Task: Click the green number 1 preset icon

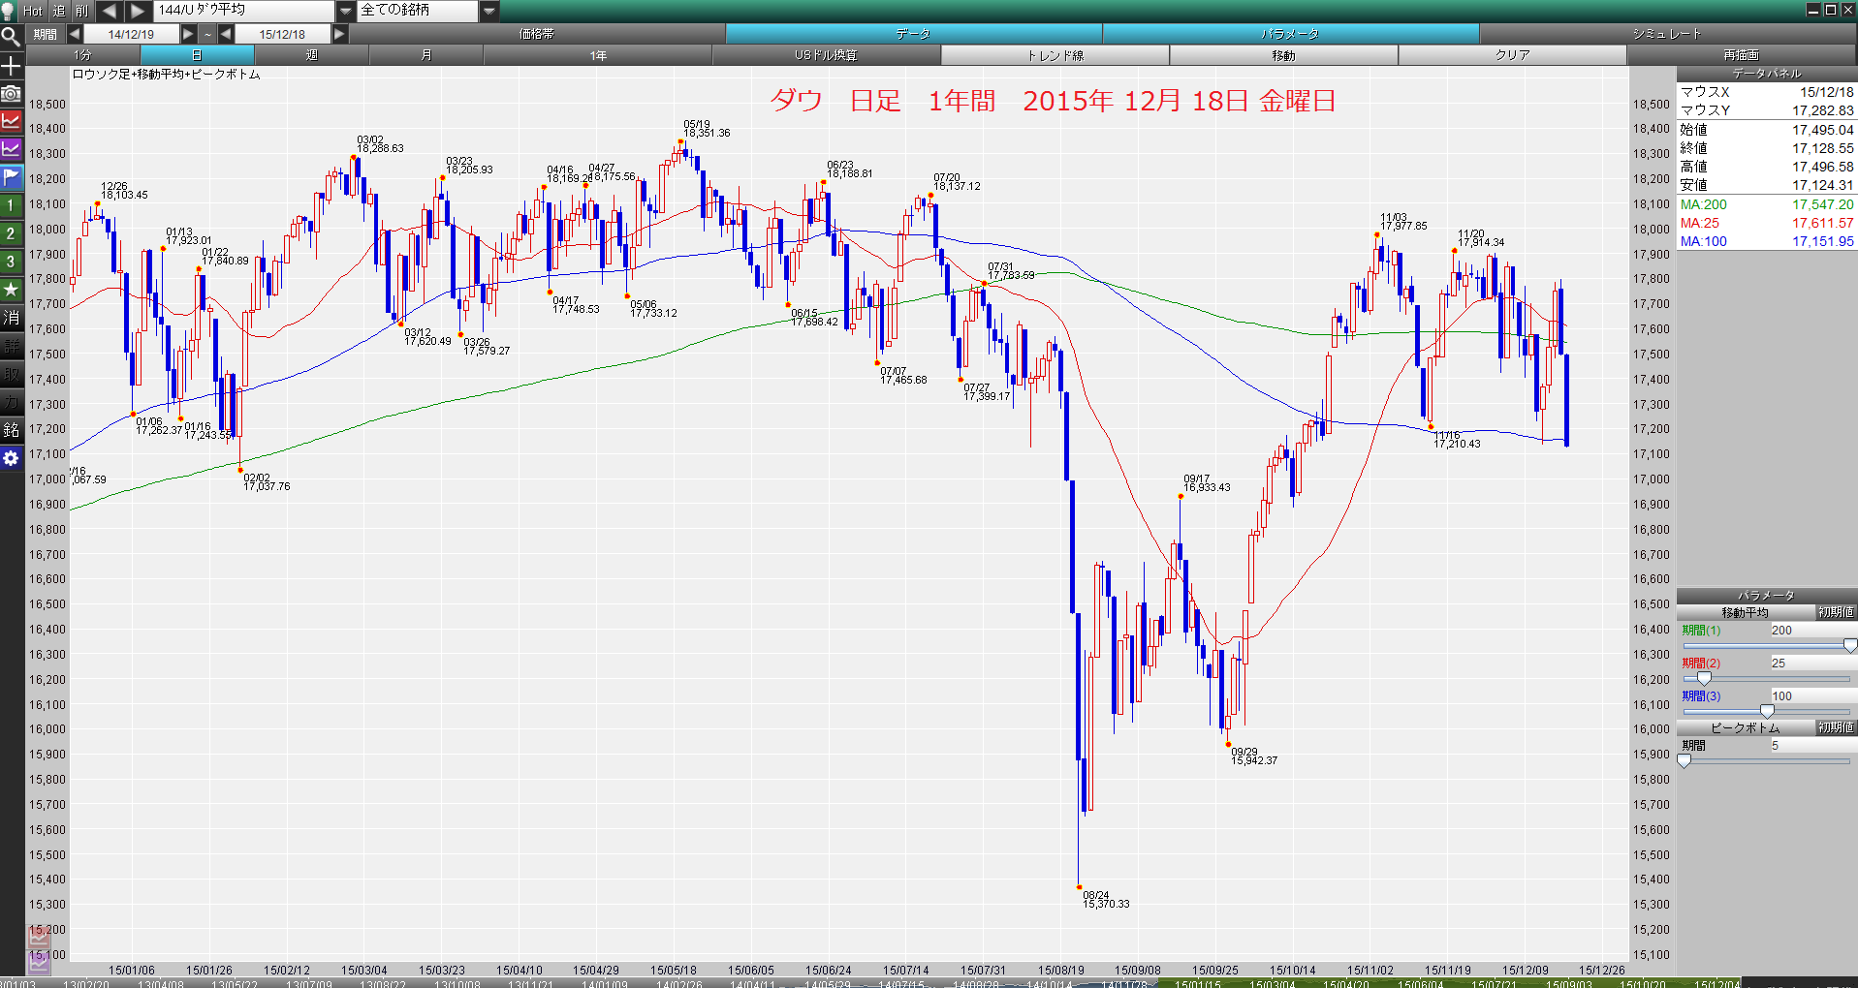Action: (11, 205)
